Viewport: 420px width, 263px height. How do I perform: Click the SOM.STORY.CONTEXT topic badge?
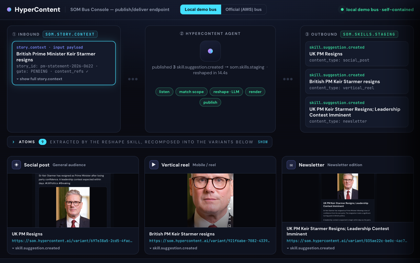pos(70,34)
